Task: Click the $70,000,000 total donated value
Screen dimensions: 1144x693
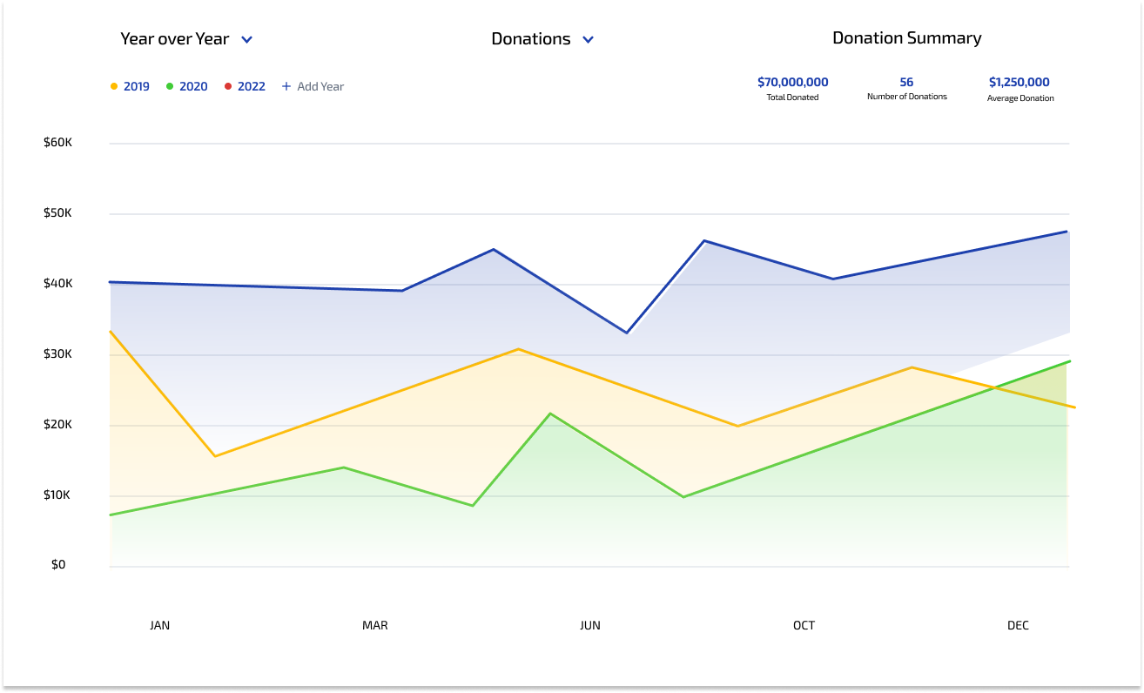Action: [x=793, y=82]
